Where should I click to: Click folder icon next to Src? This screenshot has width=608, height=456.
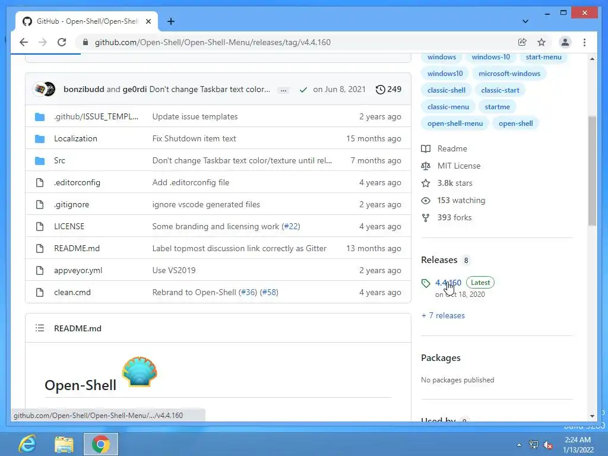coord(40,160)
